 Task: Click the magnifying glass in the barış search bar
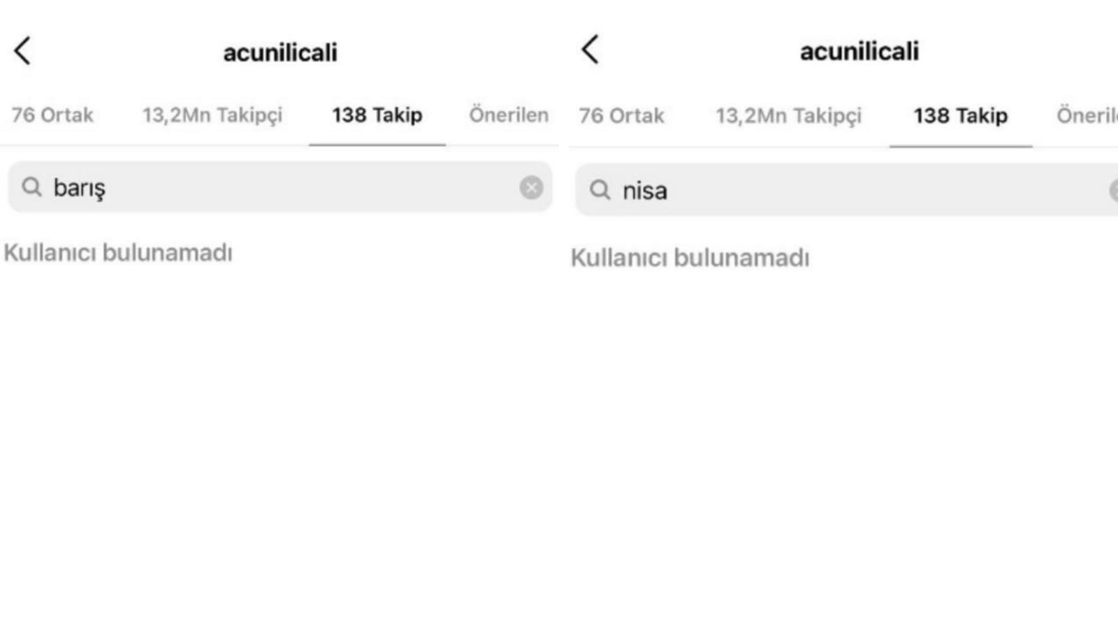tap(31, 187)
